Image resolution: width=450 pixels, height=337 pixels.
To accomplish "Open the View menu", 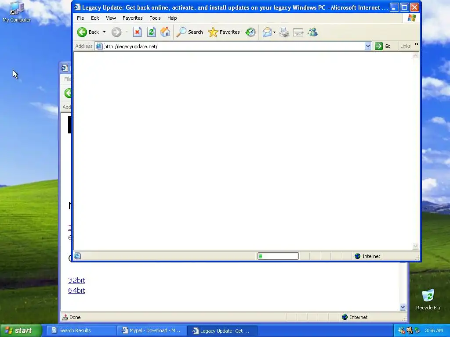I will [111, 18].
